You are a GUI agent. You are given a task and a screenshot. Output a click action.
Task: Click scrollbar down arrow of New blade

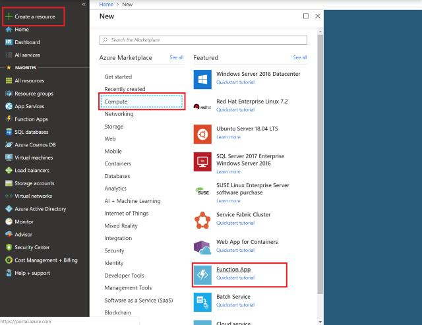[320, 322]
